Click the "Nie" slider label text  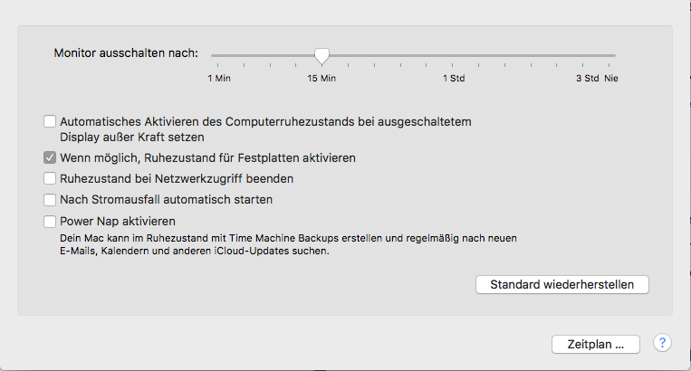[x=611, y=79]
